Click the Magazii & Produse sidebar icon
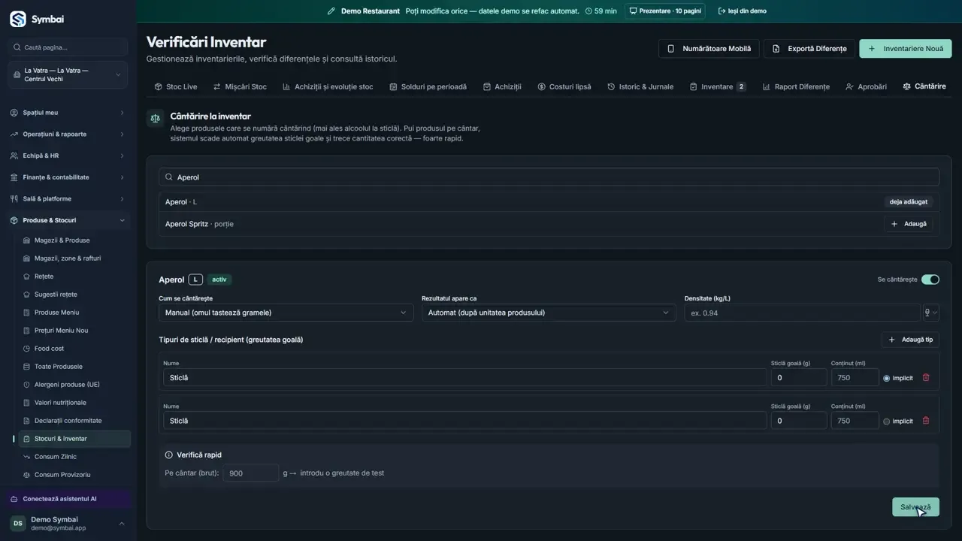This screenshot has height=541, width=962. coord(27,240)
